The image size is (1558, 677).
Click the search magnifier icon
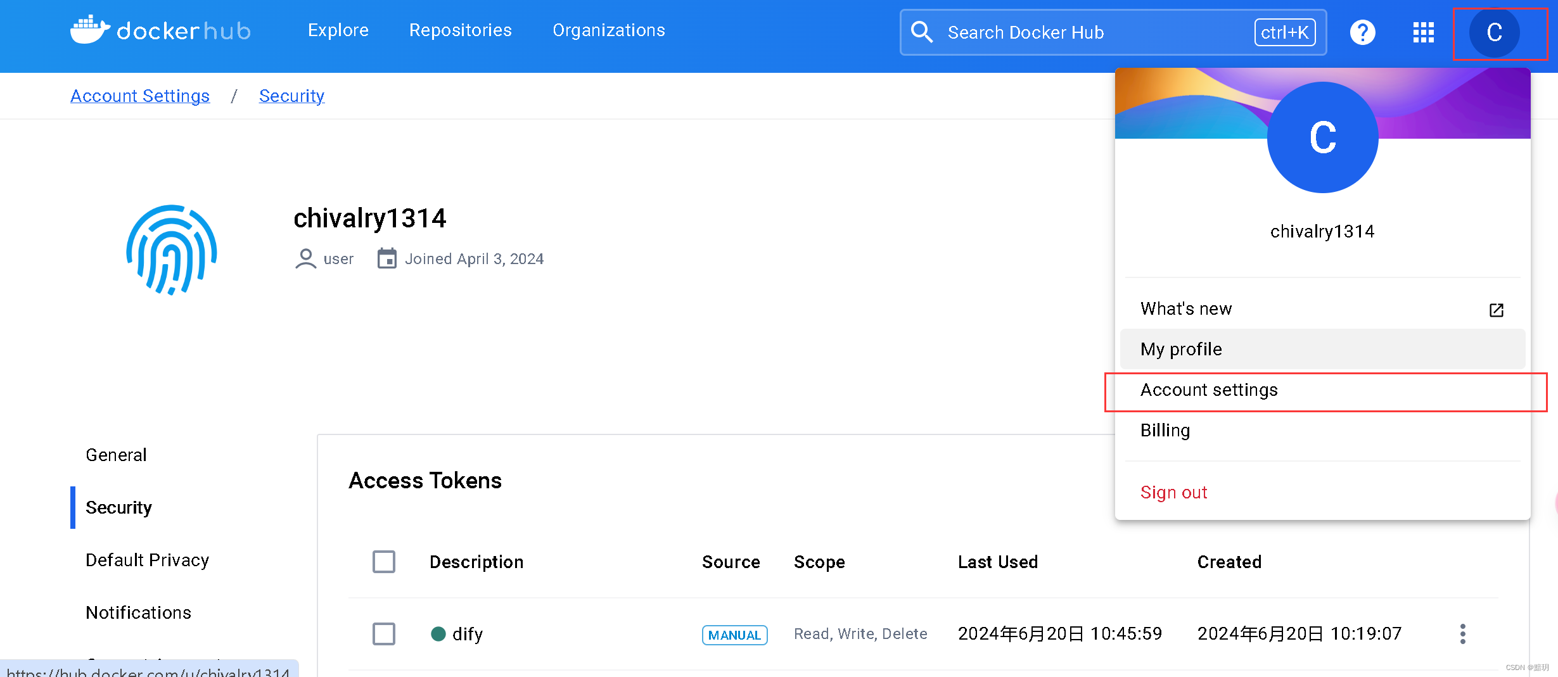tap(922, 32)
